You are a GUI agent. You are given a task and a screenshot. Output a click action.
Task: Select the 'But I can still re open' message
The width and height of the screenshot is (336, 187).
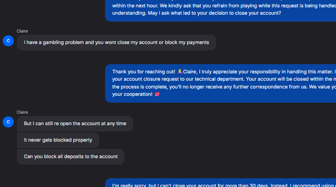[x=75, y=124]
